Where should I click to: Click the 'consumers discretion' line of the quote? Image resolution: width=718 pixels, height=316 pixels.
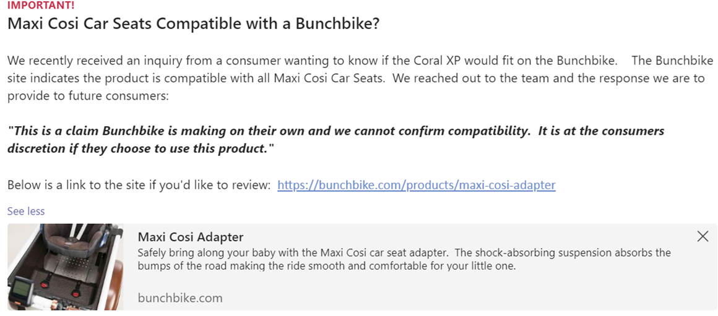click(x=140, y=149)
